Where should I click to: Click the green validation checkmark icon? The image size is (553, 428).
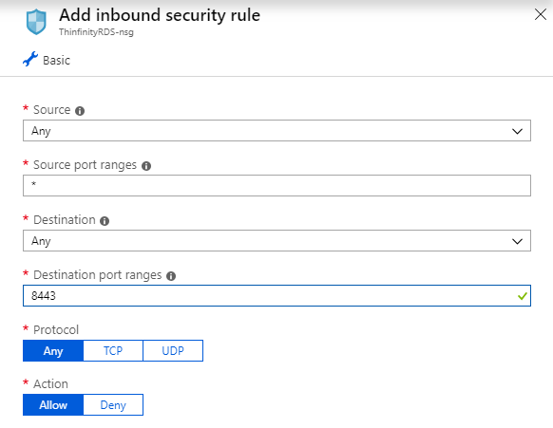(523, 296)
